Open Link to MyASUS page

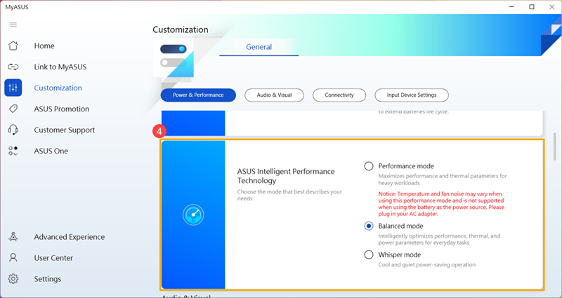tap(60, 67)
